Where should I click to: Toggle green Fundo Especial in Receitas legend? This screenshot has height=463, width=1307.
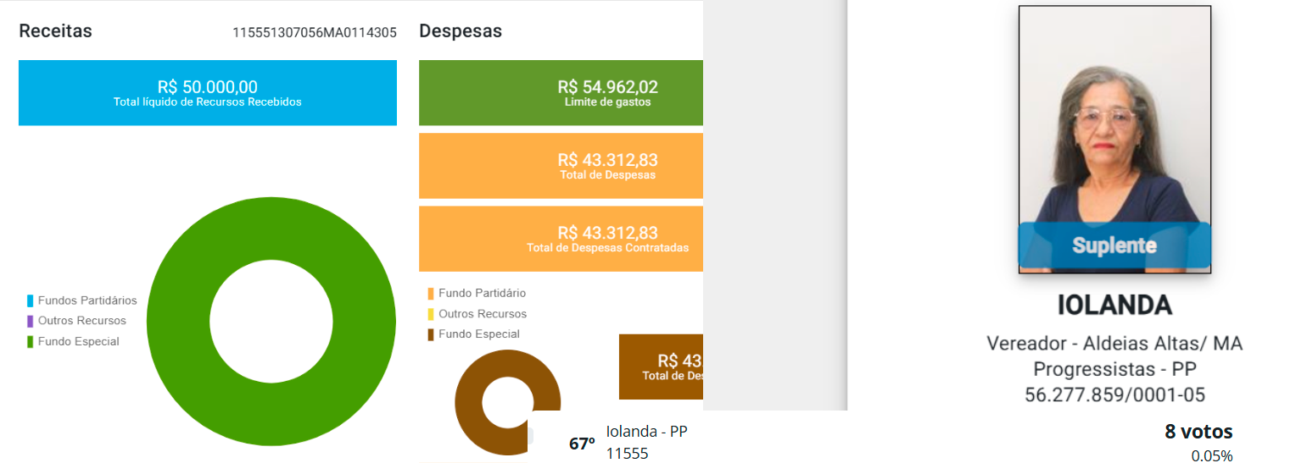31,342
